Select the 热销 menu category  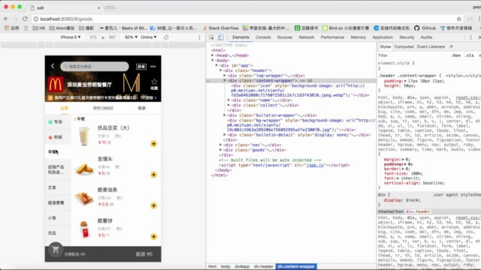coord(58,137)
